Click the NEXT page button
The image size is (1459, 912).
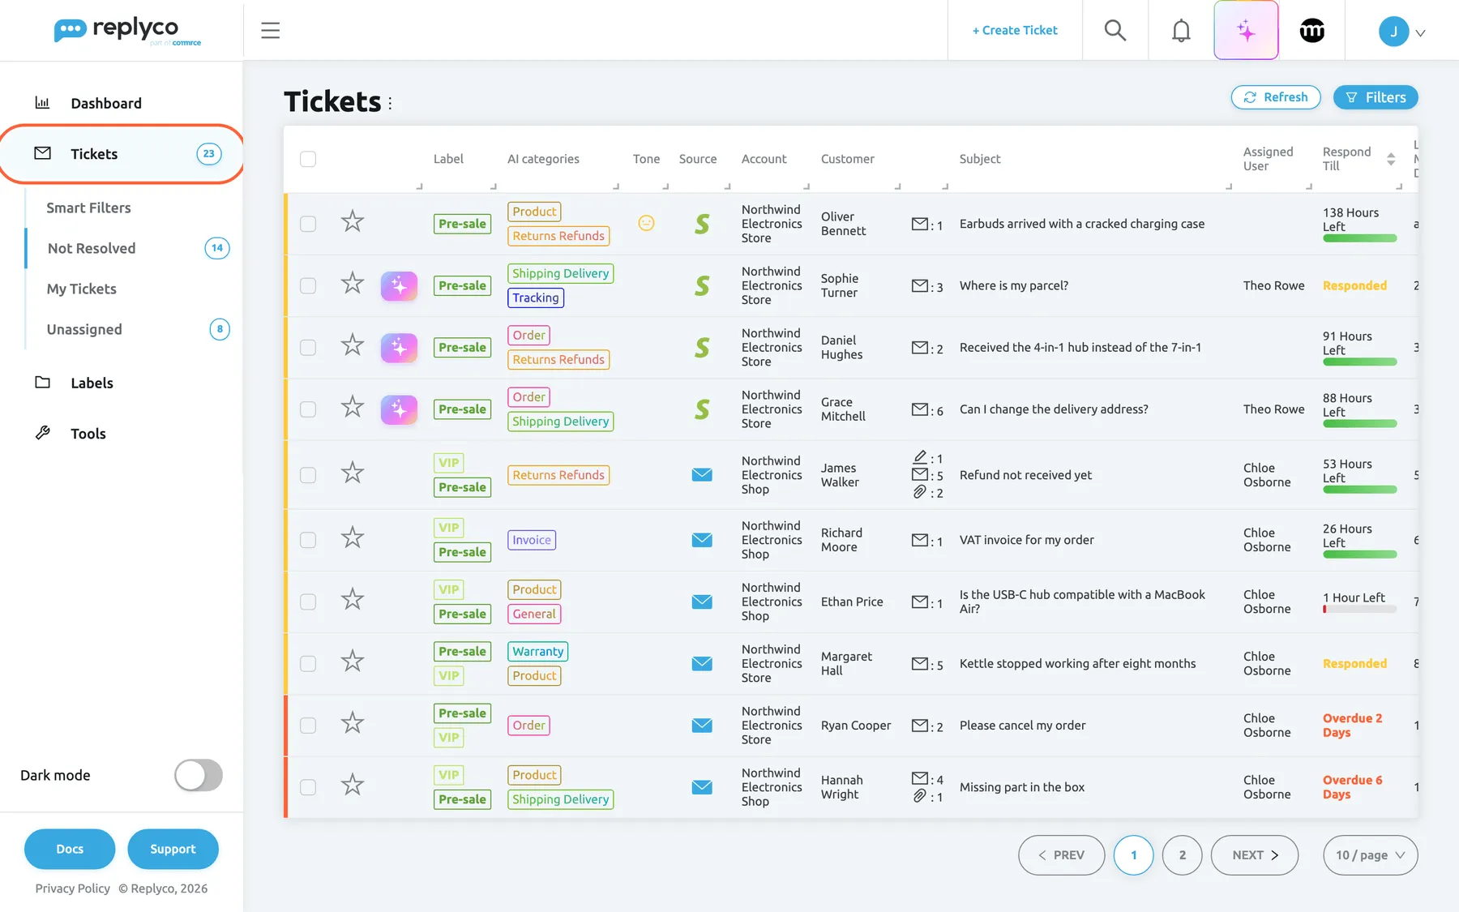(x=1254, y=855)
